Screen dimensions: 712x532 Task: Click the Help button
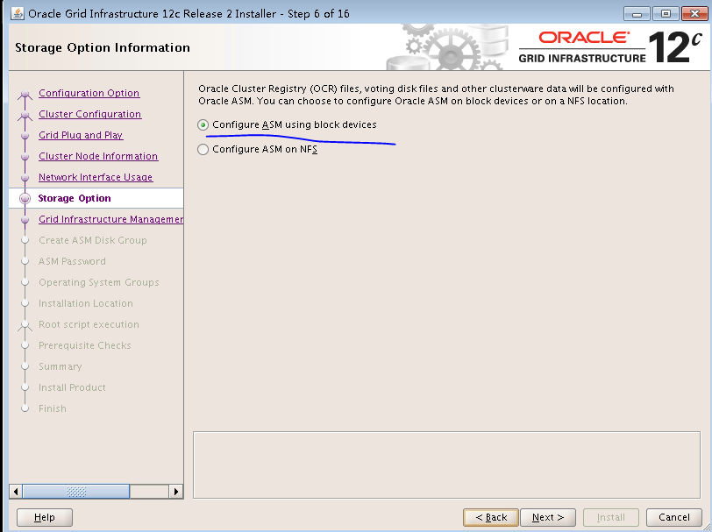tap(45, 517)
